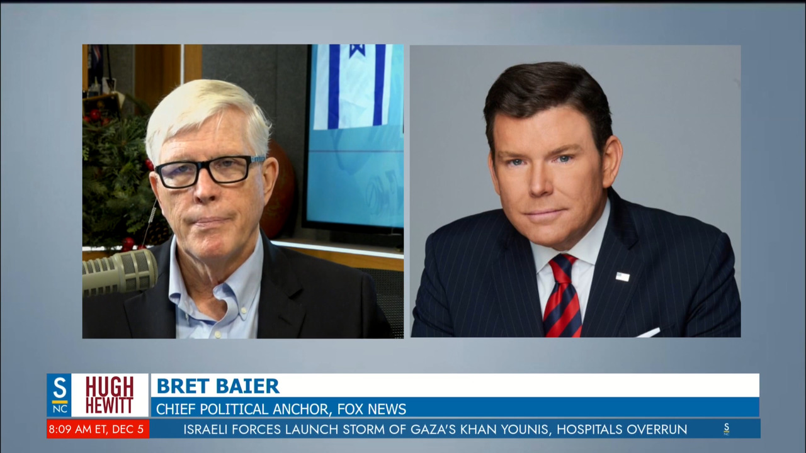The image size is (806, 453).
Task: Expand the Khan Younis news ticker
Action: coord(434,430)
